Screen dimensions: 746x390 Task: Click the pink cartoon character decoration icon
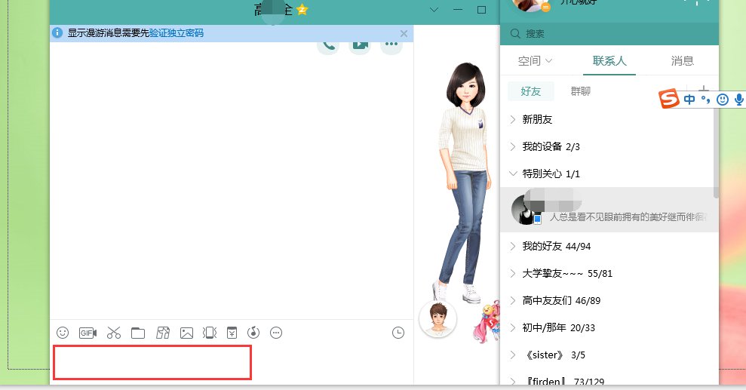pyautogui.click(x=487, y=321)
